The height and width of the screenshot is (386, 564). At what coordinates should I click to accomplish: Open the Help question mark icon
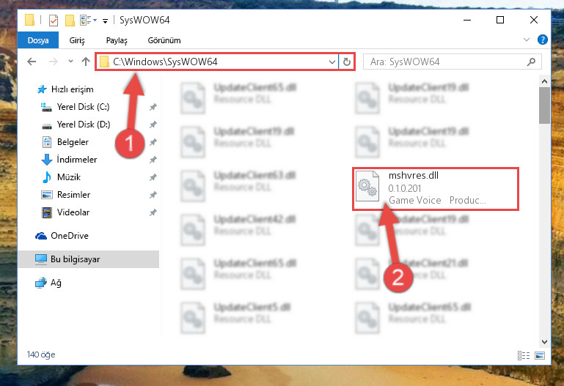click(543, 40)
